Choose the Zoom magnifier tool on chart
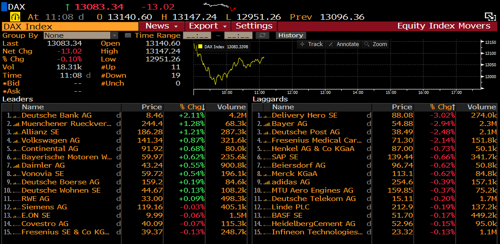Image resolution: width=500 pixels, height=244 pixels. coord(376,44)
